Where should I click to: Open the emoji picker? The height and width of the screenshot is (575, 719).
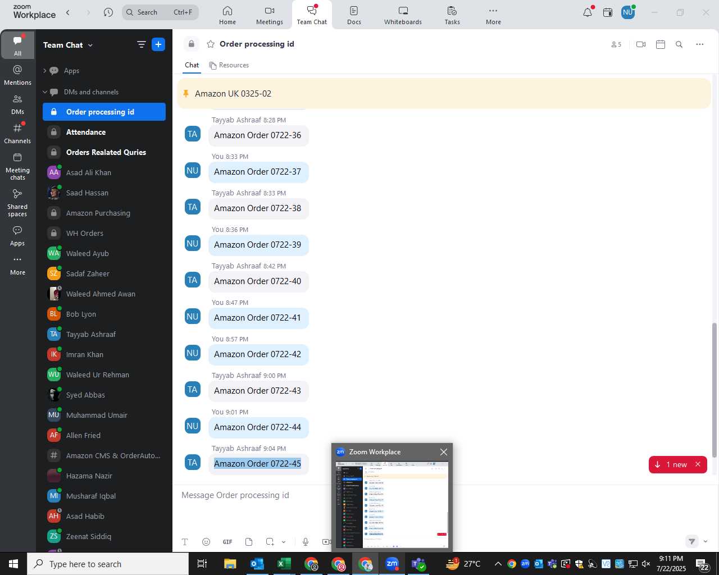(x=206, y=542)
